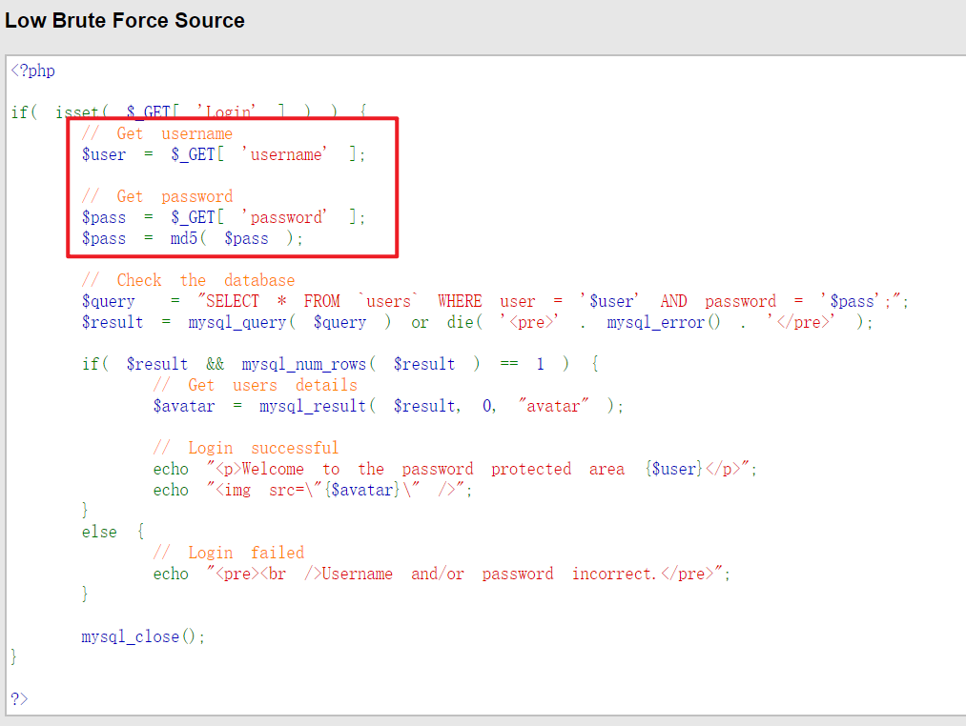Click the else keyword
This screenshot has height=726, width=966.
click(99, 532)
